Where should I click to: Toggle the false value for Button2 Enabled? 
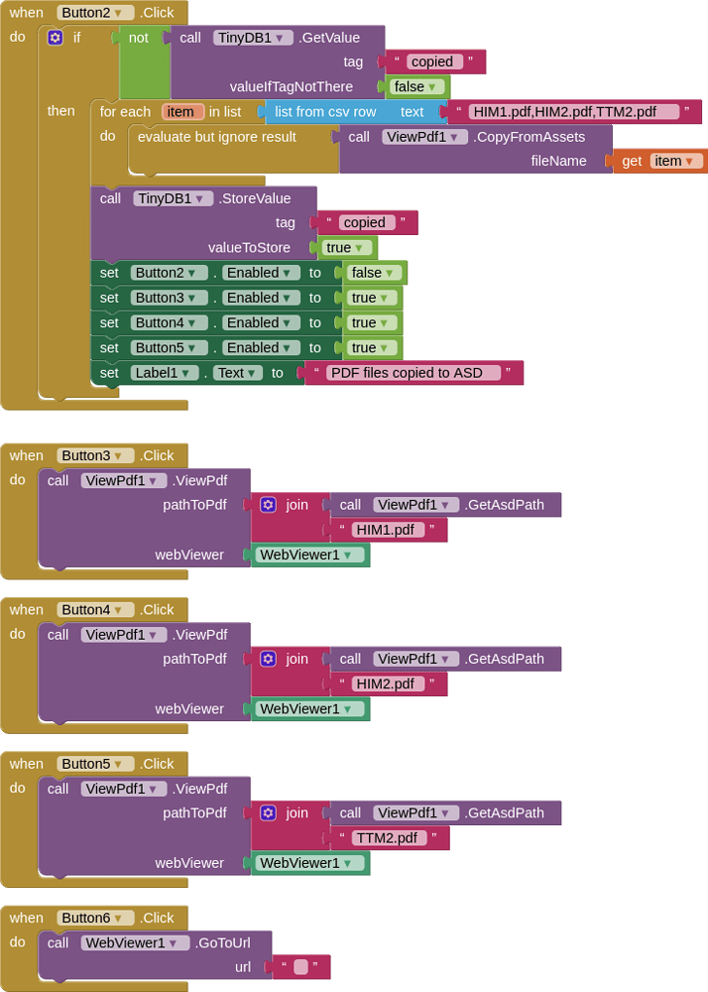[x=374, y=273]
